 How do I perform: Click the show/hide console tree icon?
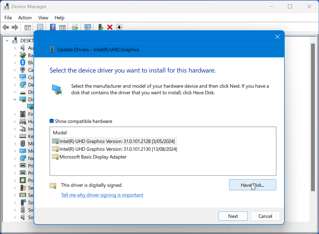[28, 28]
